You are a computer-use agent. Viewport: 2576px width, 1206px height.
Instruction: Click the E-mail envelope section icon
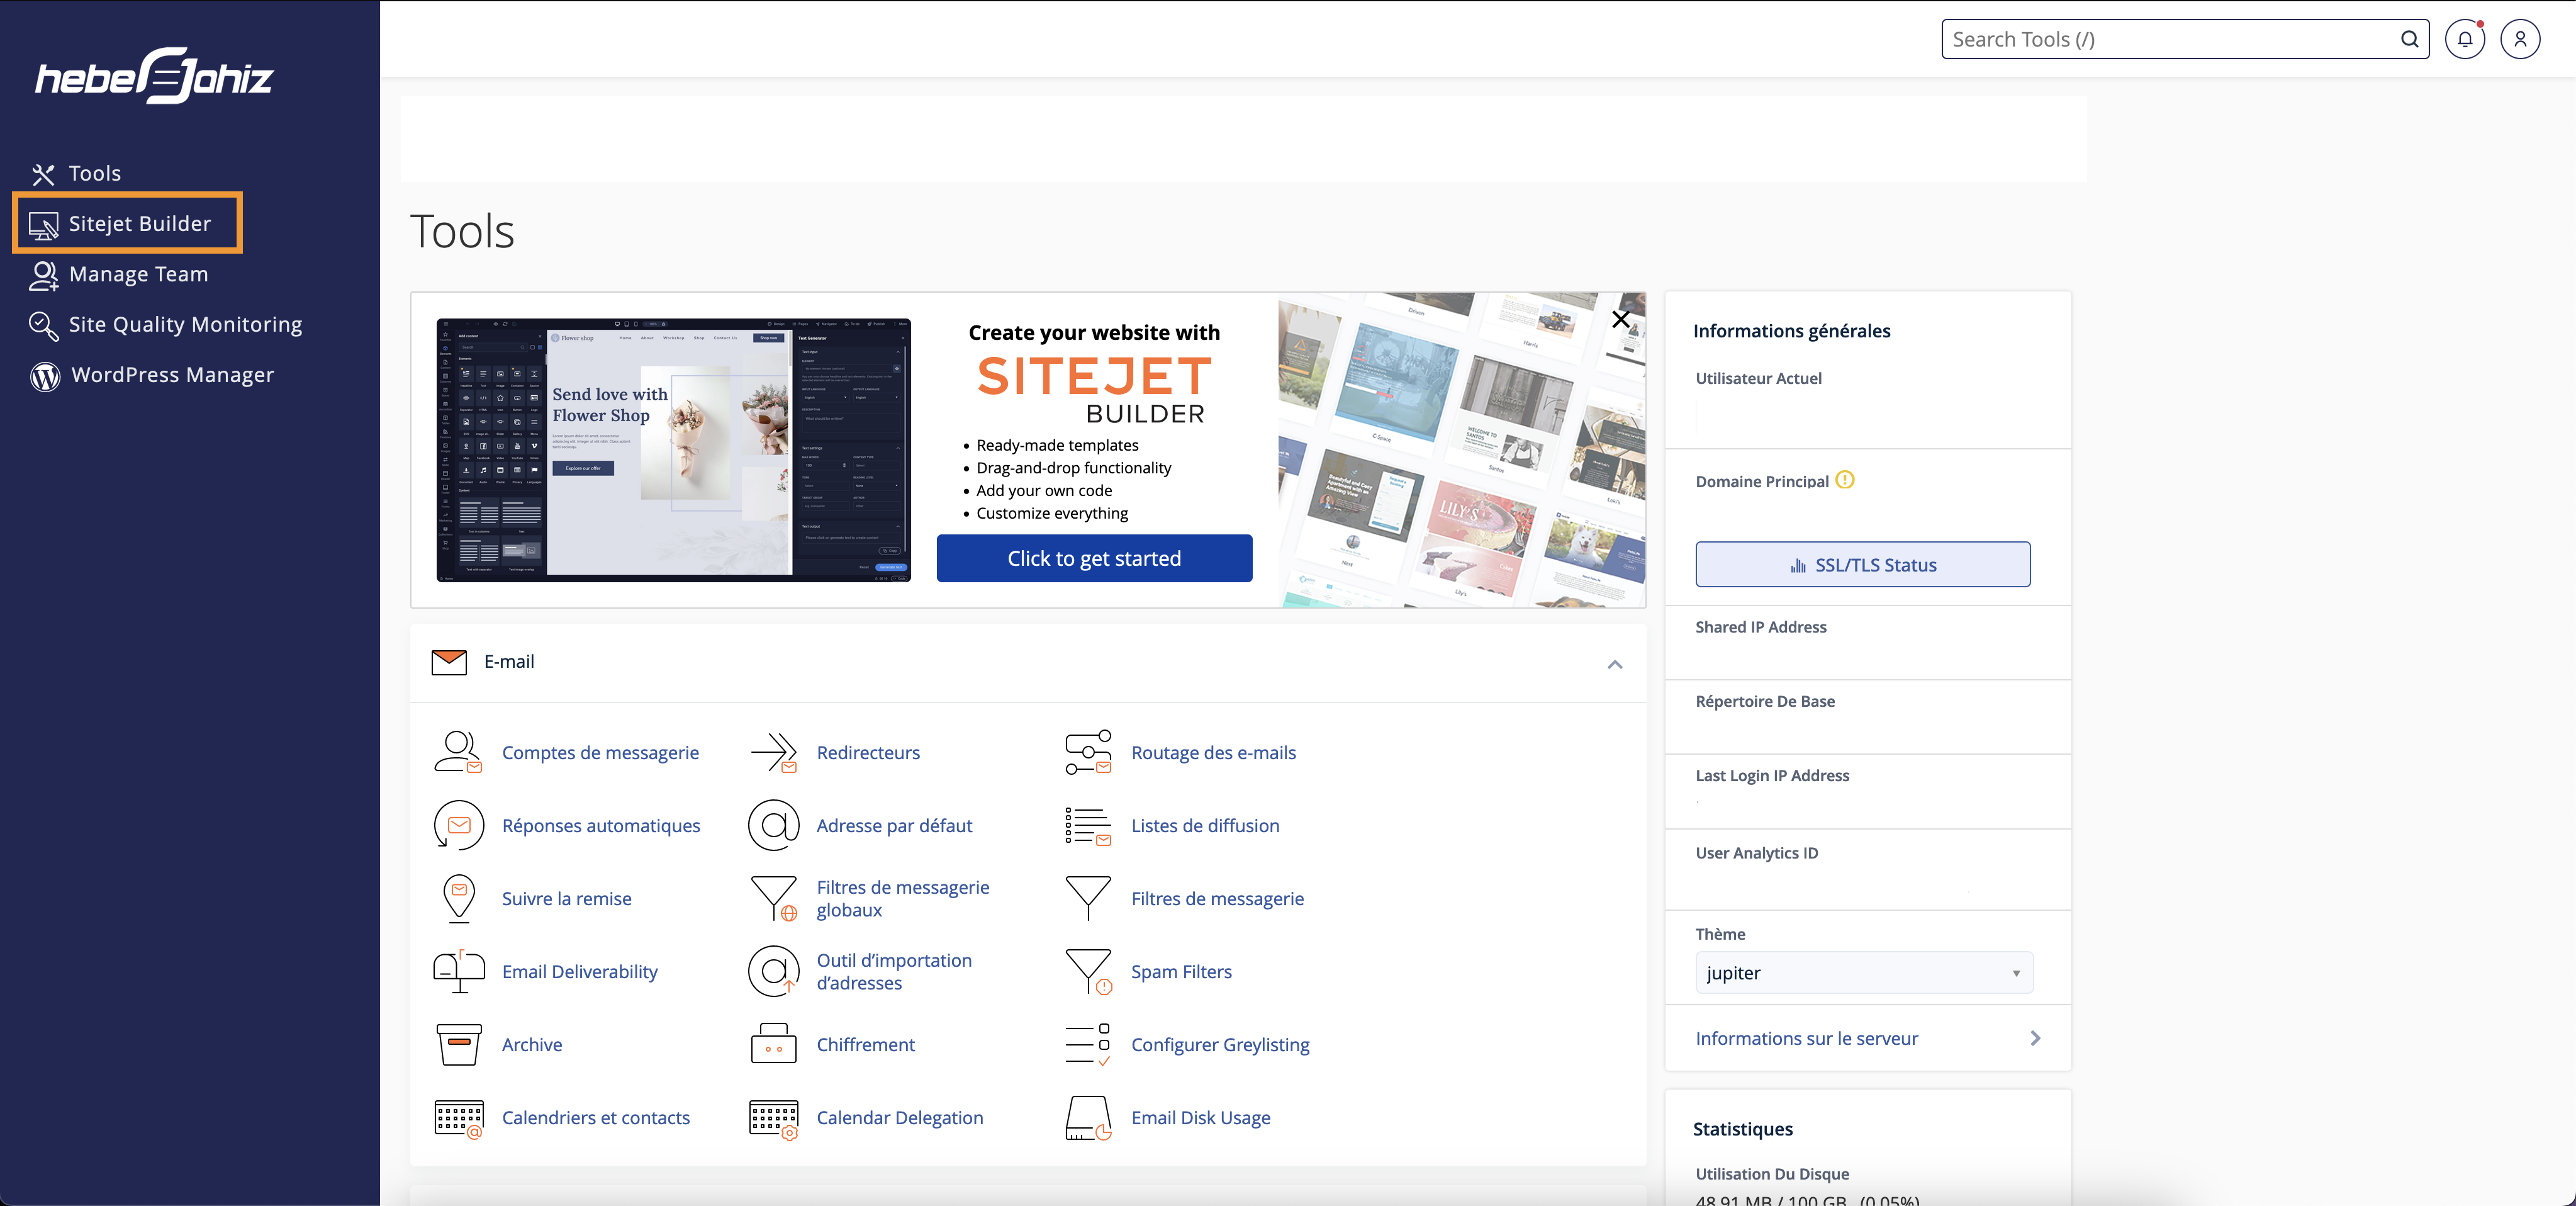pos(449,662)
